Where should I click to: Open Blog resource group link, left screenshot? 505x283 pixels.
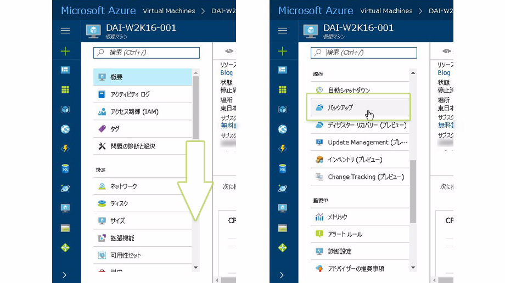[x=226, y=73]
